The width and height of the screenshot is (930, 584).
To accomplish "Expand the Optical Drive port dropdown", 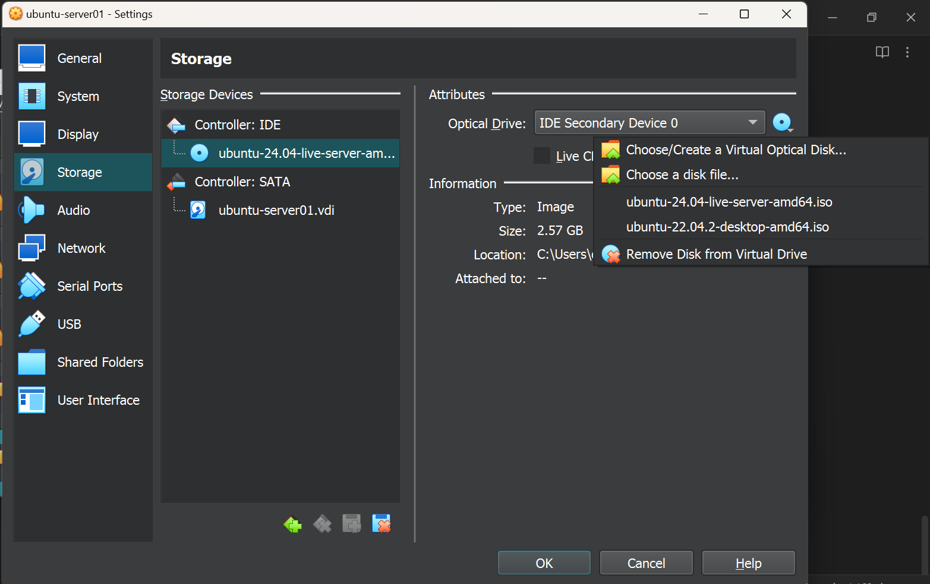I will click(650, 123).
